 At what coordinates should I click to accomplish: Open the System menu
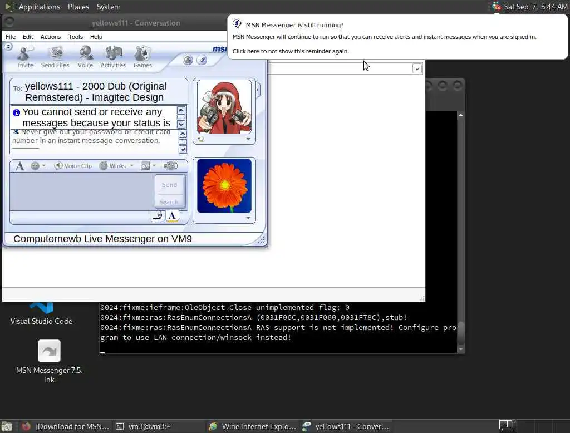pyautogui.click(x=109, y=7)
